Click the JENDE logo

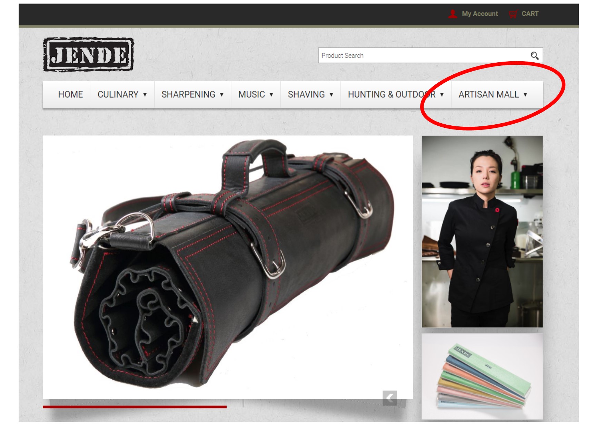point(88,55)
